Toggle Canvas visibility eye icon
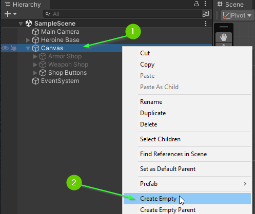The image size is (255, 214). 5,48
